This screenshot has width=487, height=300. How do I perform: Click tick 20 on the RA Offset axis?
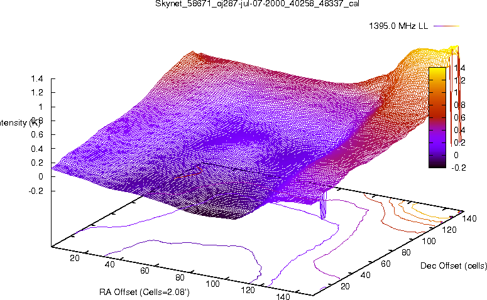tap(75, 258)
